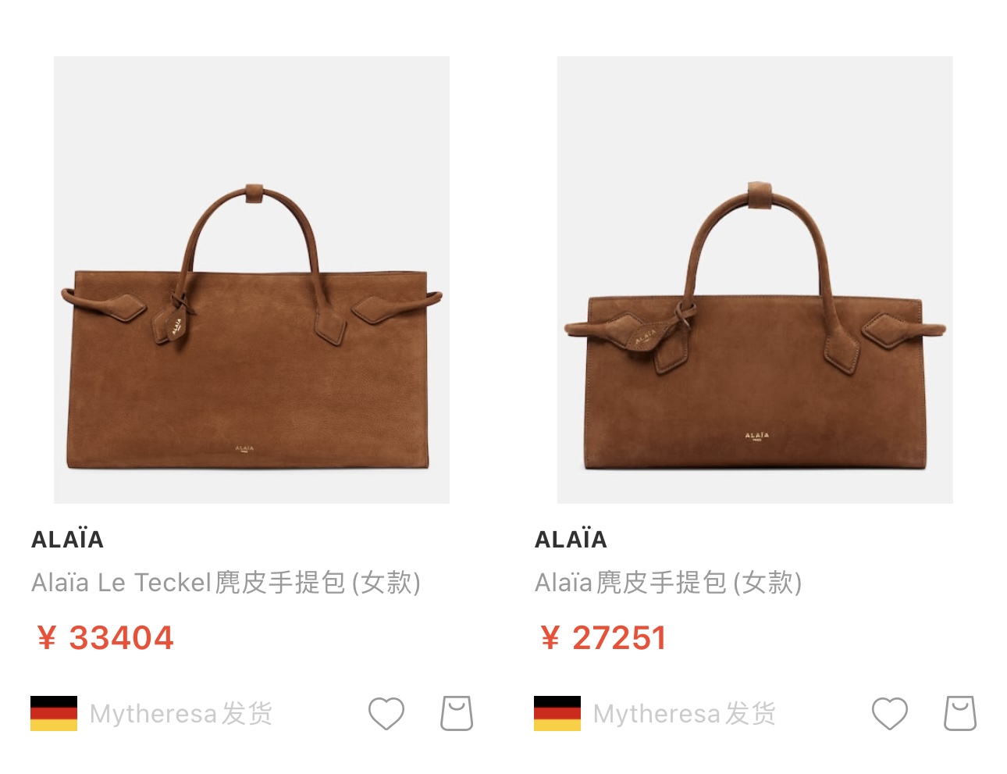The height and width of the screenshot is (774, 1007).
Task: Open the 'Alaïa麂皮手提包 (女款)' product title
Action: pyautogui.click(x=668, y=583)
